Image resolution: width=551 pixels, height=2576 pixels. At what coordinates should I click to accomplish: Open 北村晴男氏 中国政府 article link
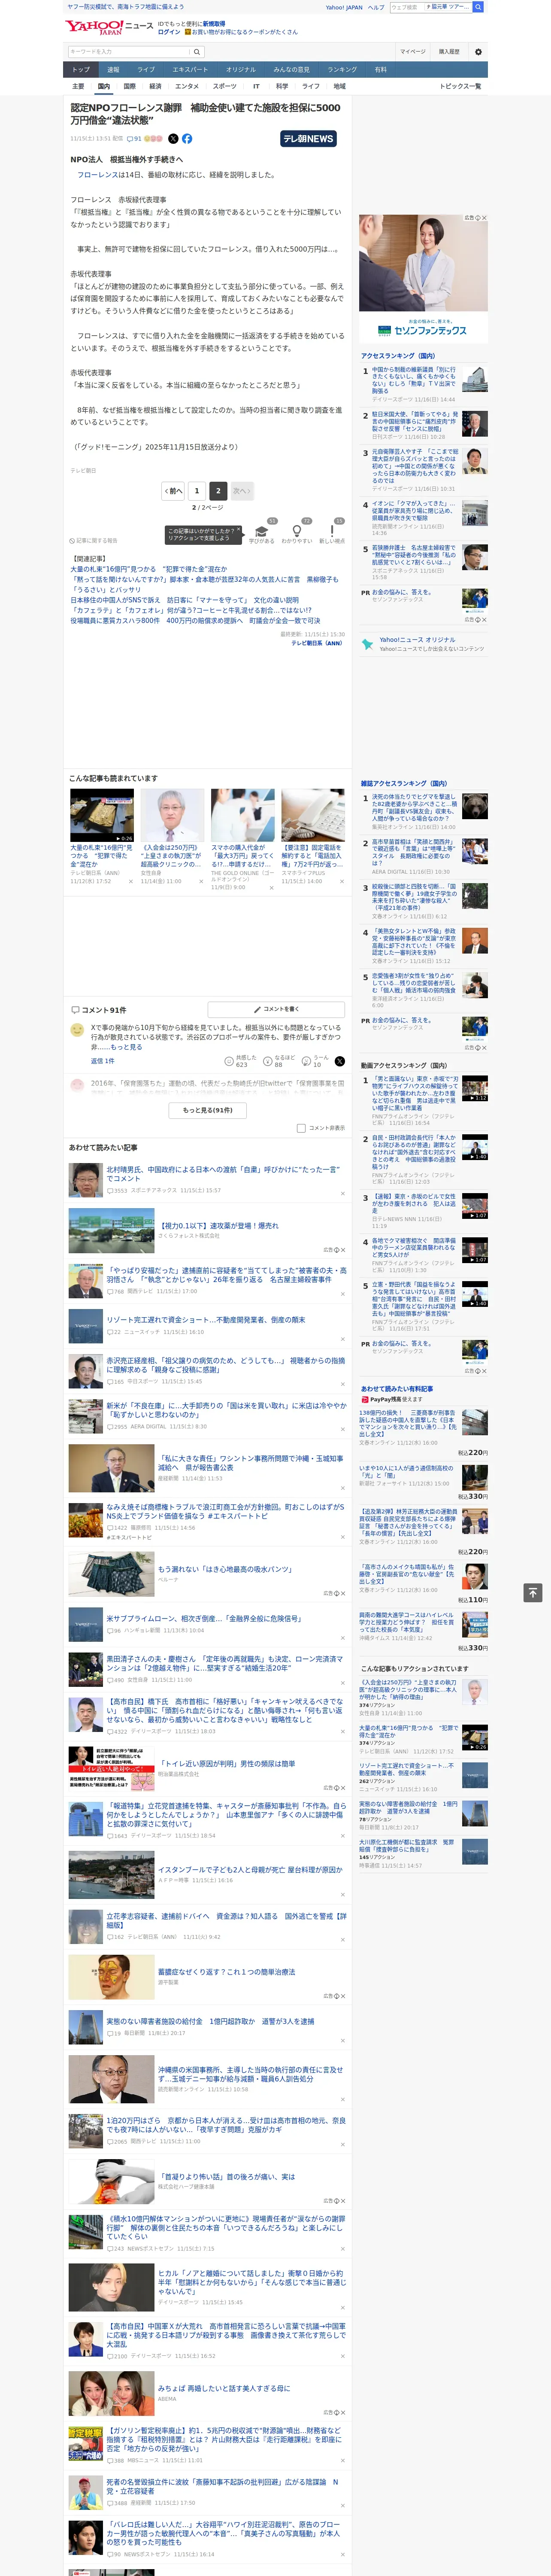coord(223,1173)
